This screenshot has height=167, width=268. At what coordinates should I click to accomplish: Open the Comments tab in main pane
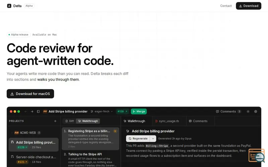pyautogui.click(x=200, y=121)
